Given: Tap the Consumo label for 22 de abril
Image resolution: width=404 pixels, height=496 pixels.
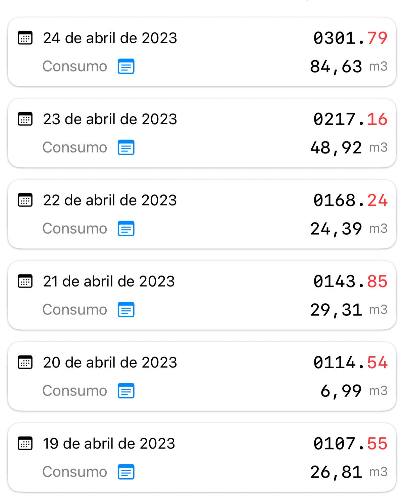Looking at the screenshot, I should 74,229.
